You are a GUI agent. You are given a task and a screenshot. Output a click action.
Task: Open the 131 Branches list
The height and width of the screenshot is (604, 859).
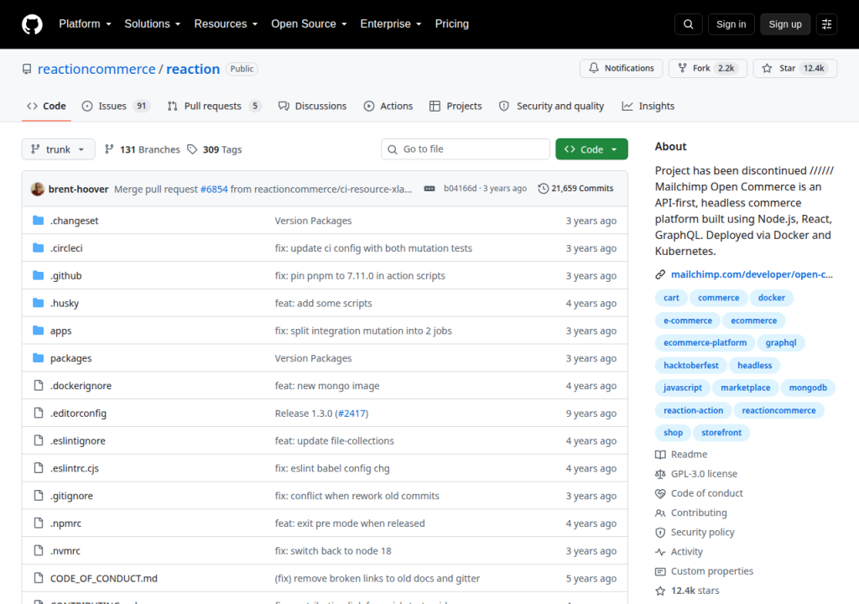click(x=143, y=149)
